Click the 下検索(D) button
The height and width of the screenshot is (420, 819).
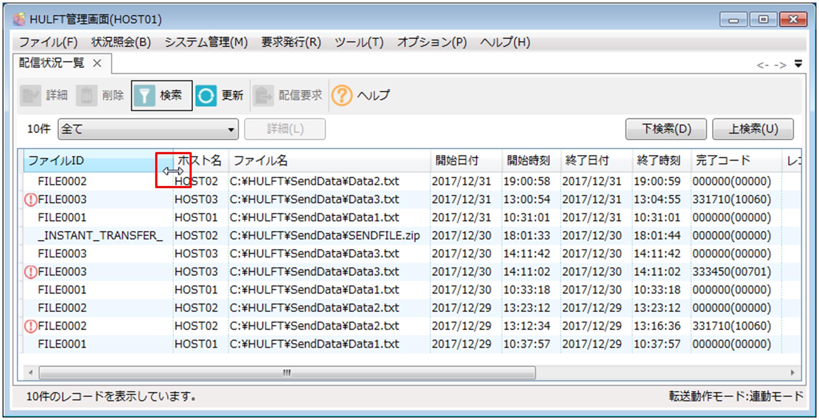666,129
